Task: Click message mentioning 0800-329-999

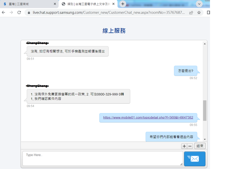Action: pos(79,96)
